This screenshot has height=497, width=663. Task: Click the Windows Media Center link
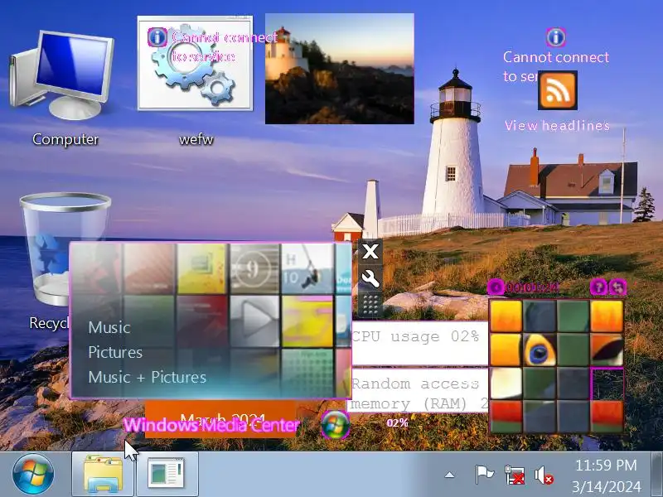[212, 425]
